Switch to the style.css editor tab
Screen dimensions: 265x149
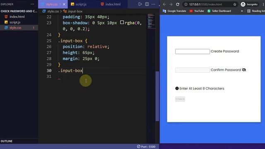53,4
